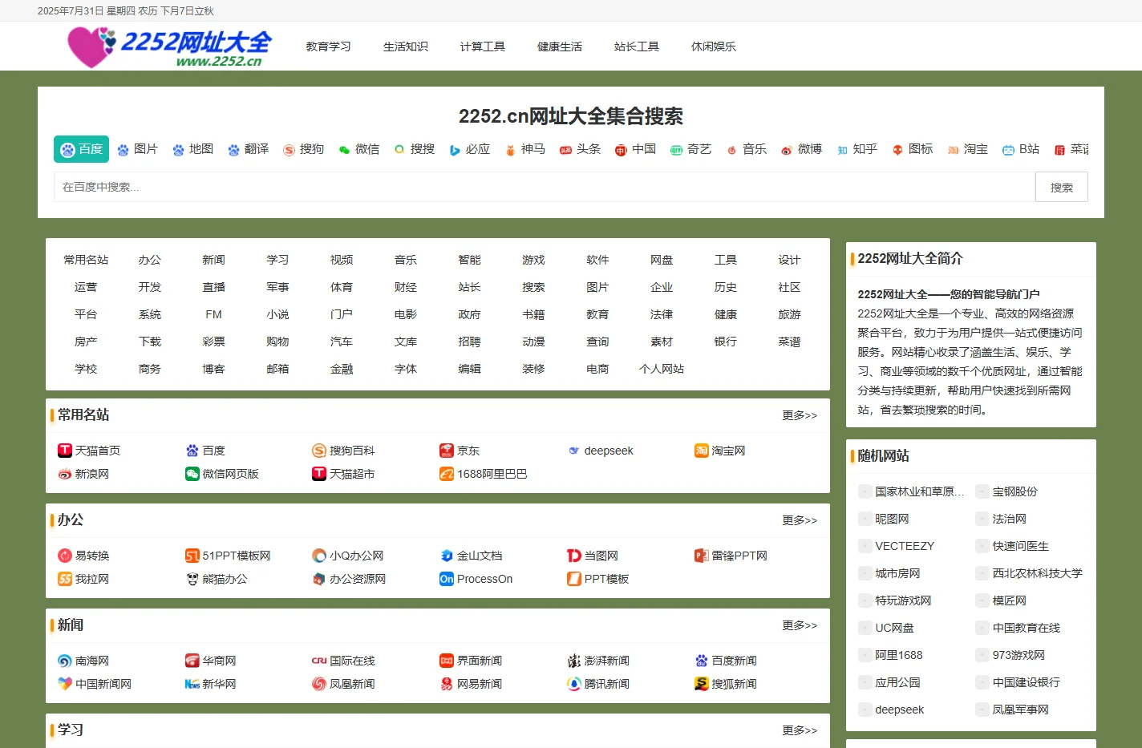Open the 站长工具 top menu
This screenshot has height=748, width=1142.
(637, 46)
